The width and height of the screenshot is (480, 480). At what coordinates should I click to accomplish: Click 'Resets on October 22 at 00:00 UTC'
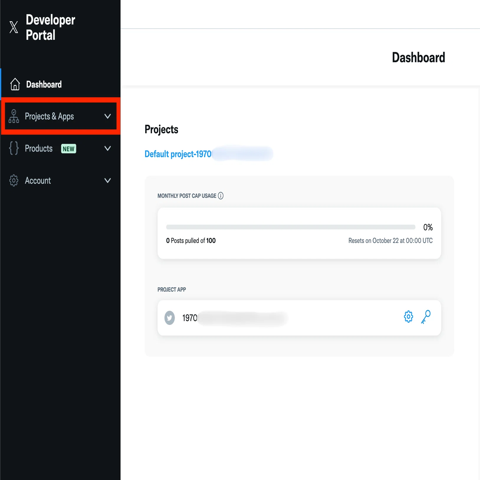point(390,241)
